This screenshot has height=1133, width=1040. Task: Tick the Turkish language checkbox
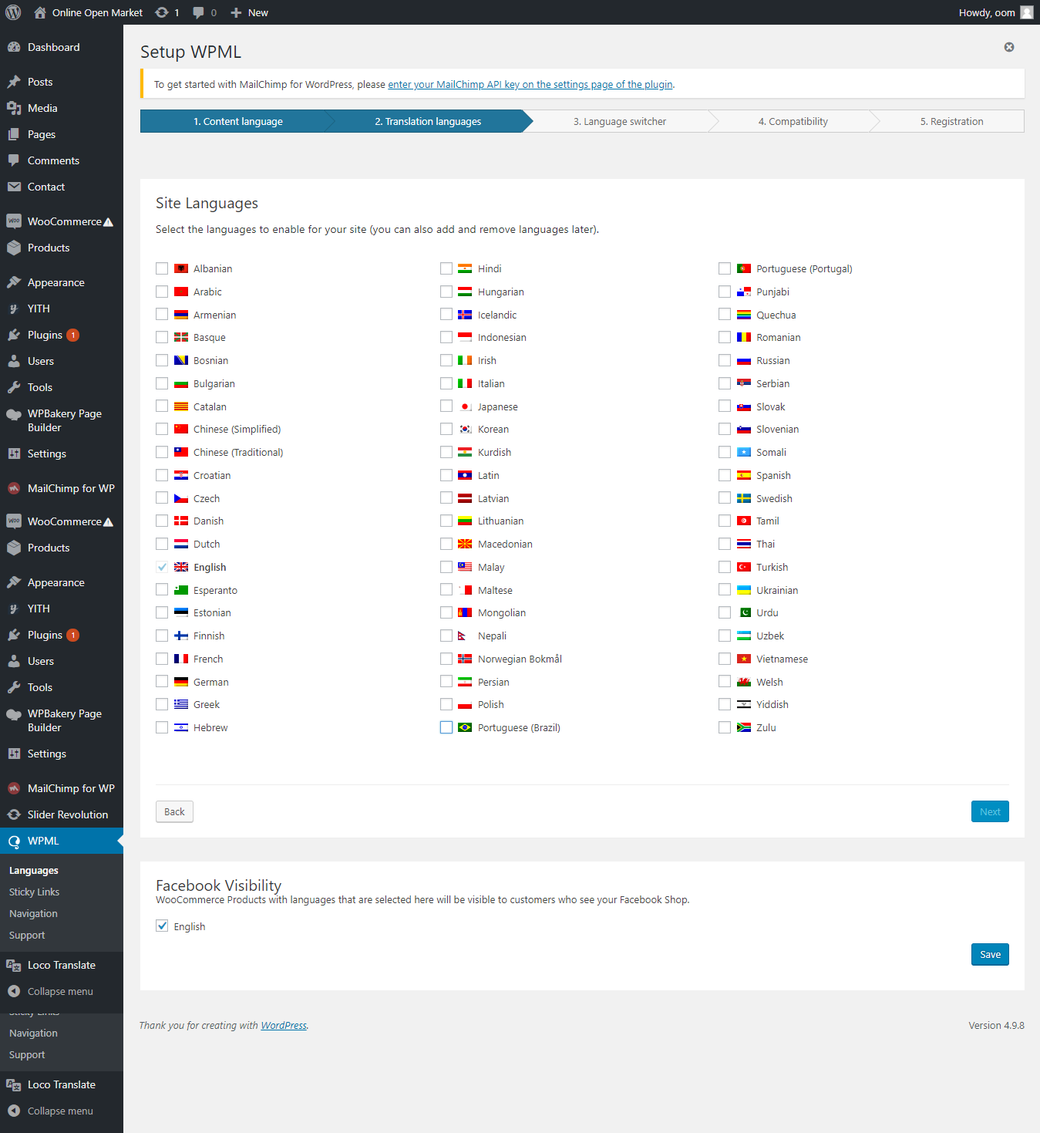point(725,567)
